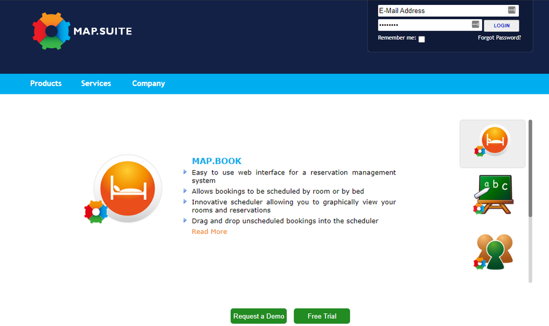Open the keyboard icon in E-Mail field
Image resolution: width=549 pixels, height=326 pixels.
tap(513, 10)
